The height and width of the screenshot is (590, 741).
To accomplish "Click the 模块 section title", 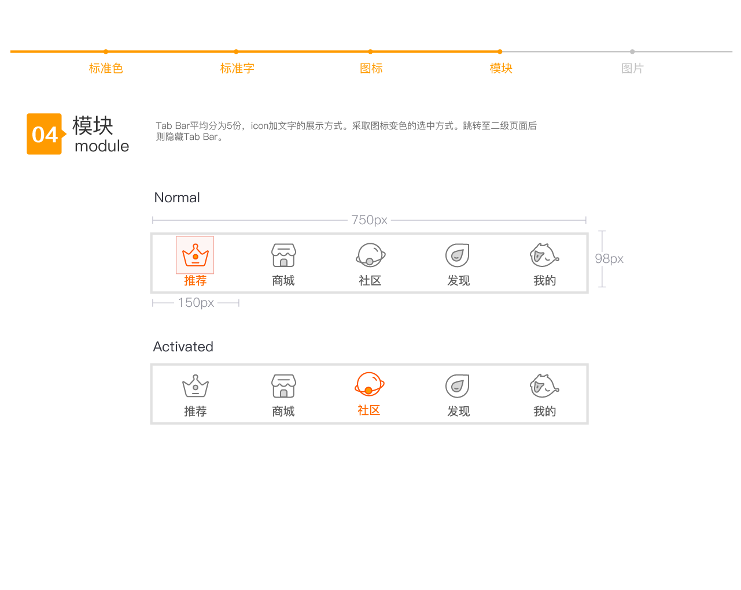I will pos(93,125).
